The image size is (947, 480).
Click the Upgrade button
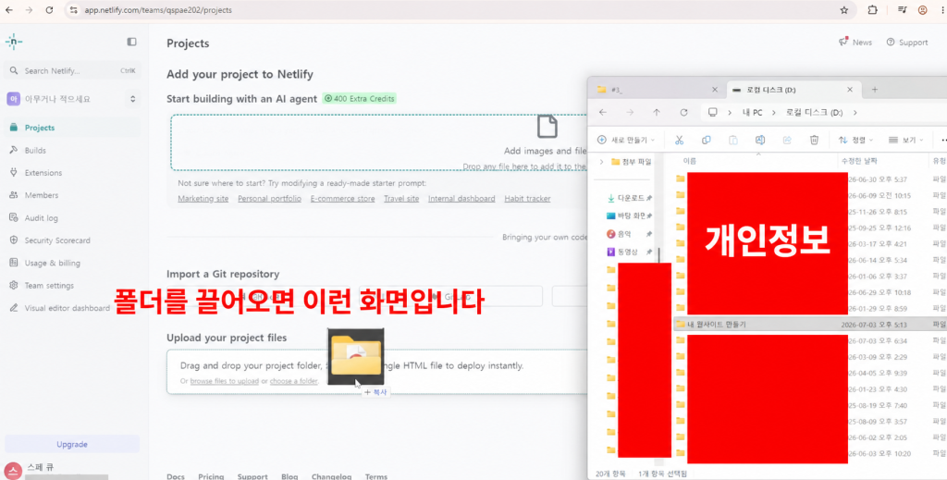pos(72,444)
